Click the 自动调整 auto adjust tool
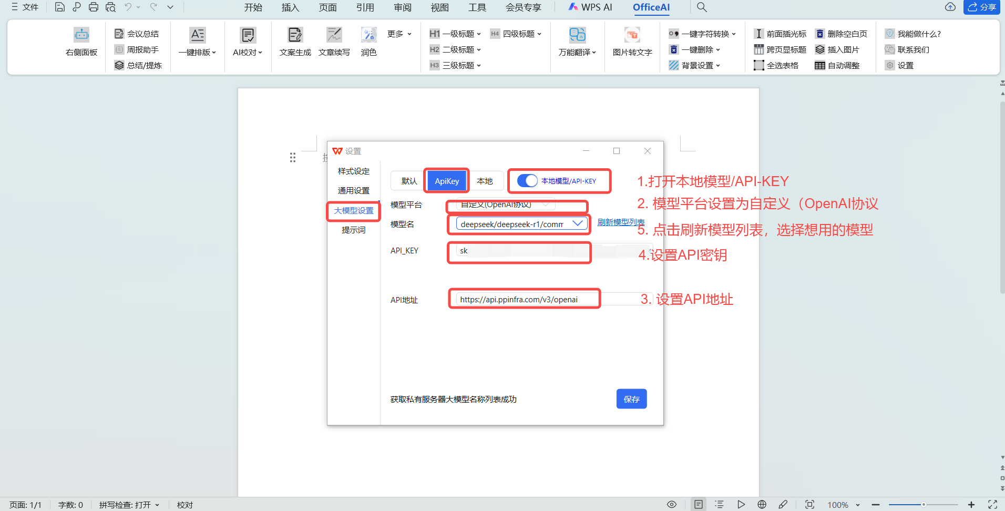The height and width of the screenshot is (511, 1005). (x=837, y=65)
